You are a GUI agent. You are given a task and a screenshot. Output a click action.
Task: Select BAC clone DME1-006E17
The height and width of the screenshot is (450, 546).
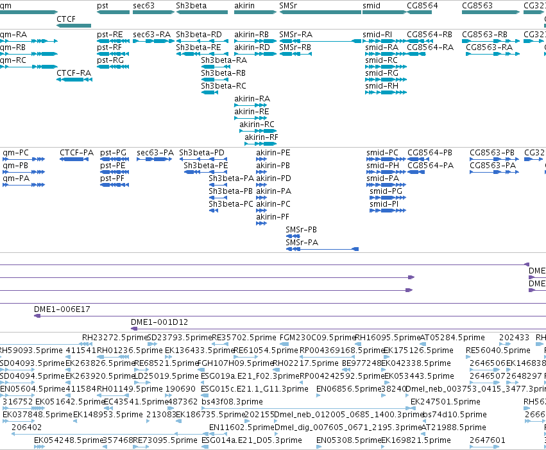pyautogui.click(x=290, y=316)
